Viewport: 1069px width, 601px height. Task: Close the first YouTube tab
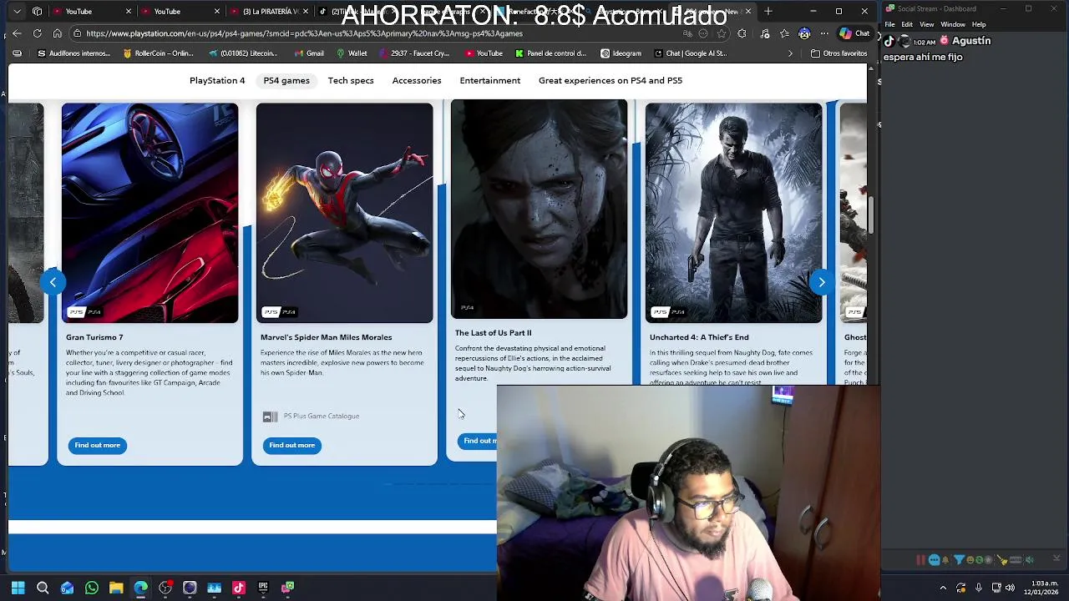click(x=128, y=12)
